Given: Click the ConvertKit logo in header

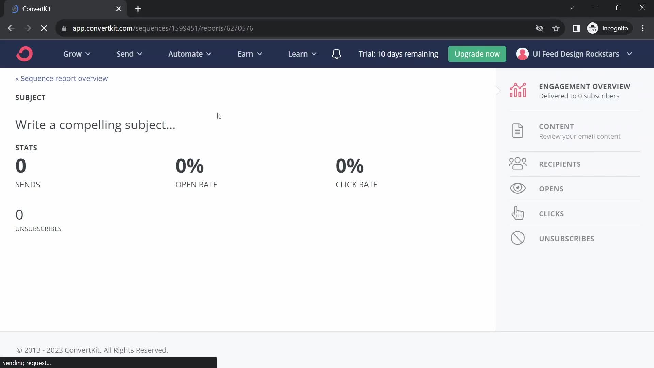Looking at the screenshot, I should (25, 54).
